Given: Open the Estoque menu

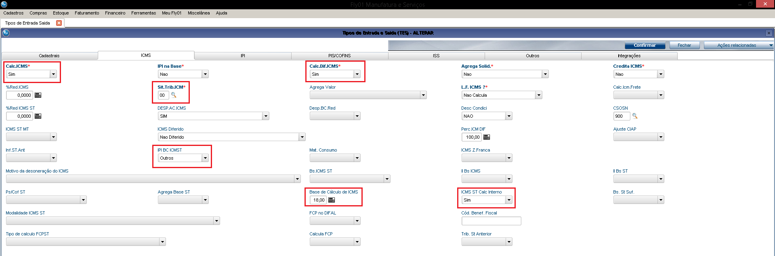Looking at the screenshot, I should pyautogui.click(x=61, y=13).
